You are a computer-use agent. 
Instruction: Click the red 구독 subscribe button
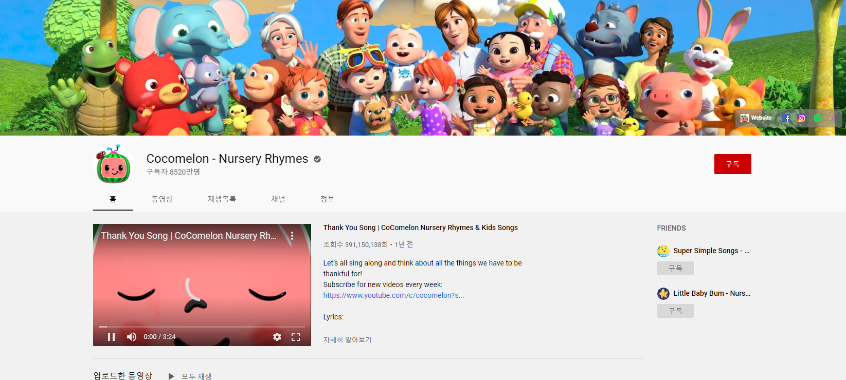coord(732,164)
